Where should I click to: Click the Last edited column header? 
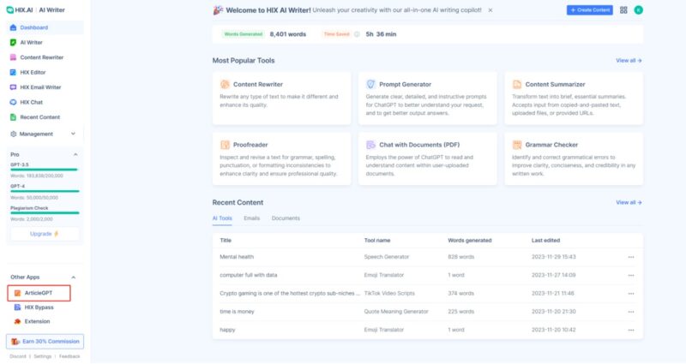click(x=545, y=241)
